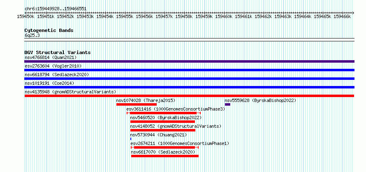Click the 6q25.3 band label
Viewport: 366px width, 172px height.
(32, 35)
